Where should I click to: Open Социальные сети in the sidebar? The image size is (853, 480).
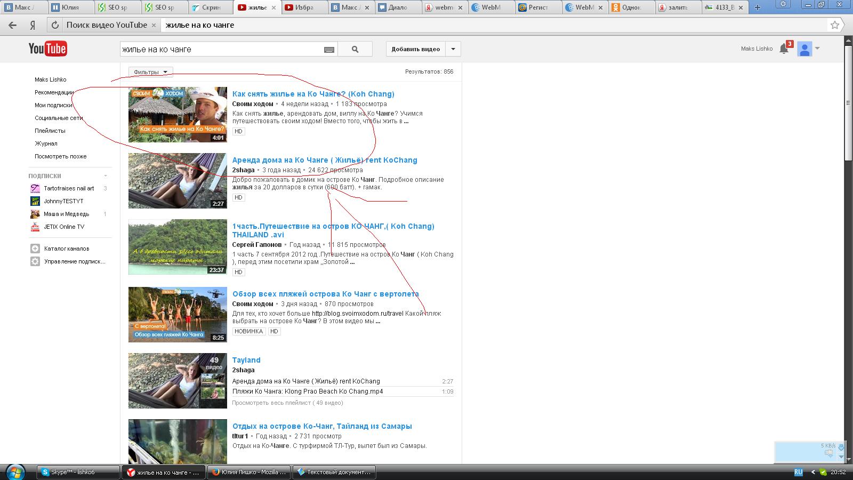pos(59,118)
